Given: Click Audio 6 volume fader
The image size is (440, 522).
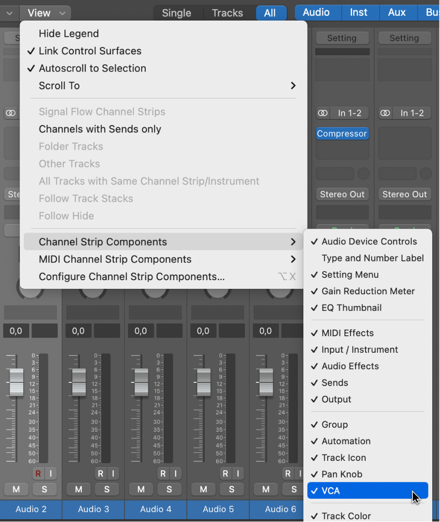Looking at the screenshot, I should 266,382.
